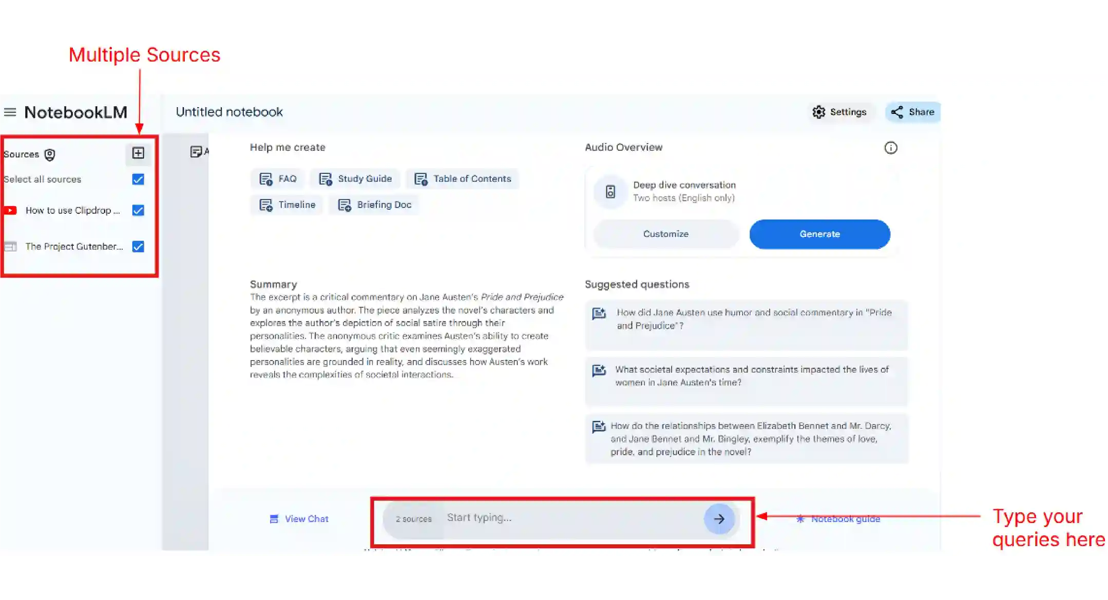Click the document icon for The Project Gutenberg

[x=10, y=247]
